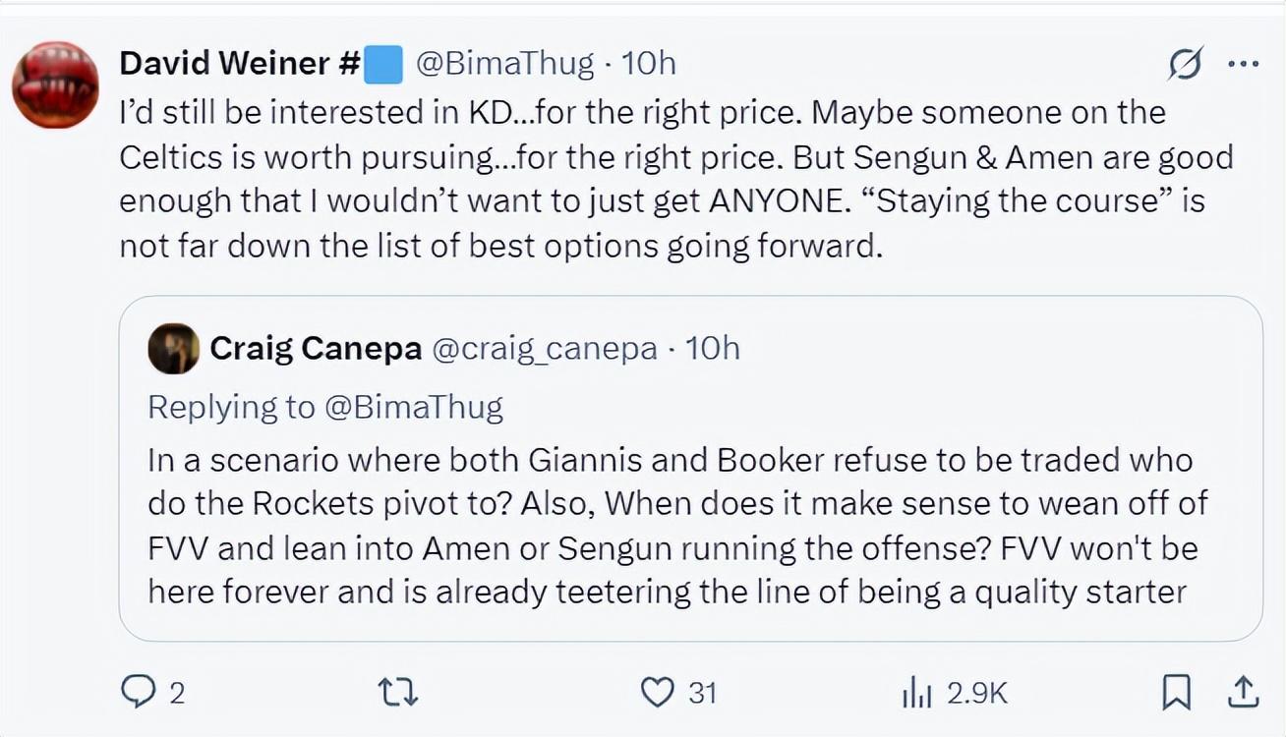Click the quoted tweet's 10h timestamp
The image size is (1286, 737).
[x=713, y=349]
